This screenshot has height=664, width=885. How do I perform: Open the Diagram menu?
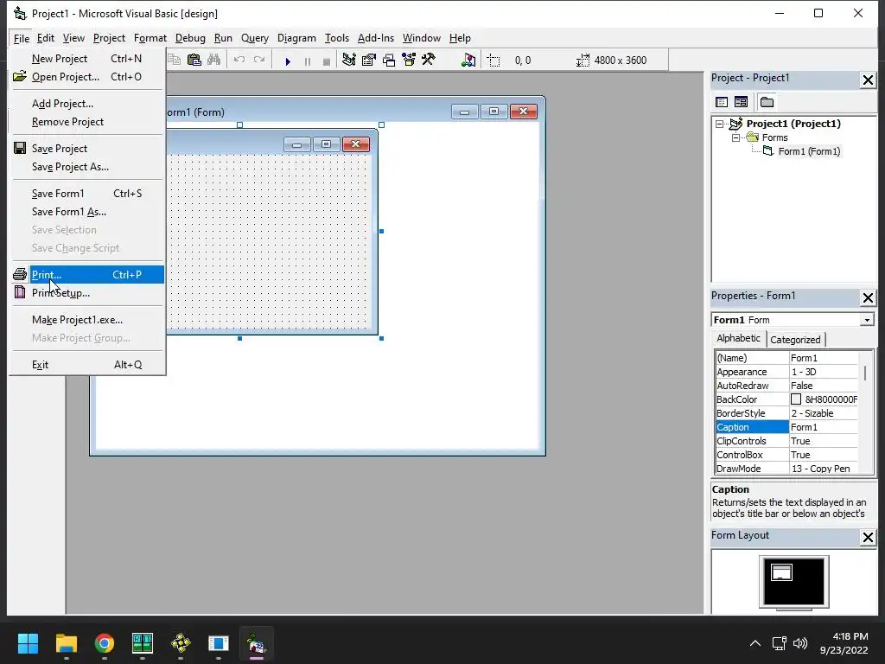[x=296, y=38]
